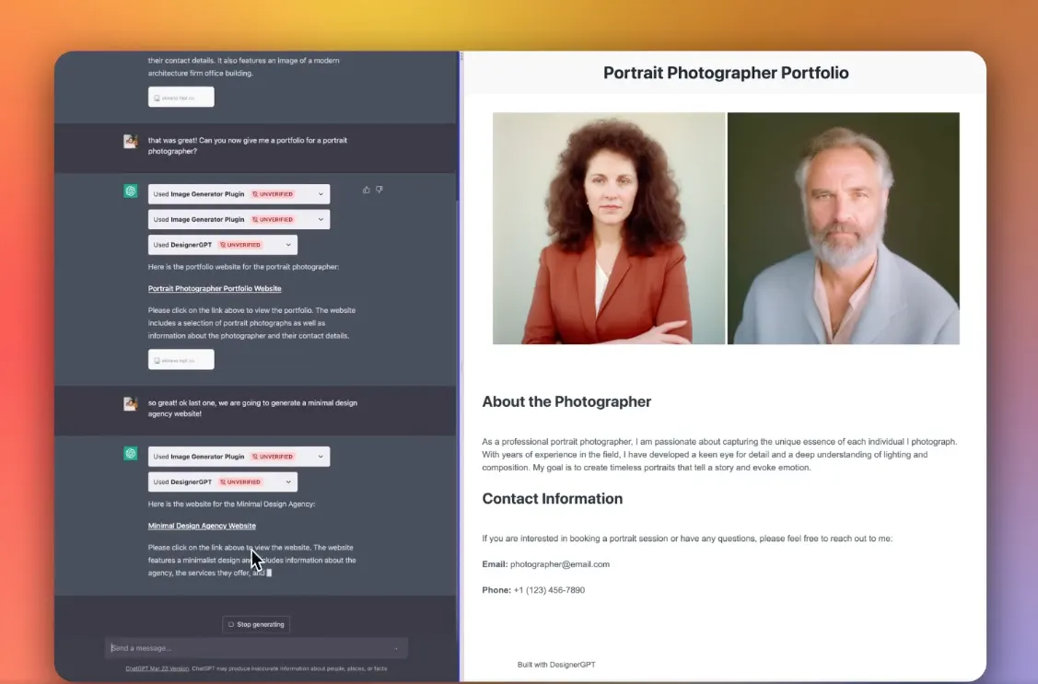This screenshot has height=684, width=1038.
Task: Expand Image Generator Plugin dropdown in design agency response
Action: tap(321, 457)
